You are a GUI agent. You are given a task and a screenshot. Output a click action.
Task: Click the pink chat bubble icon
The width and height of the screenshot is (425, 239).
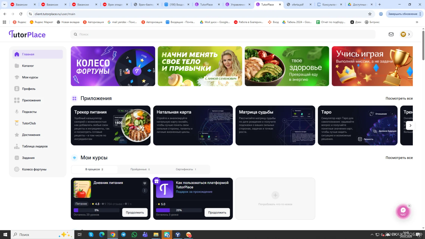click(403, 211)
